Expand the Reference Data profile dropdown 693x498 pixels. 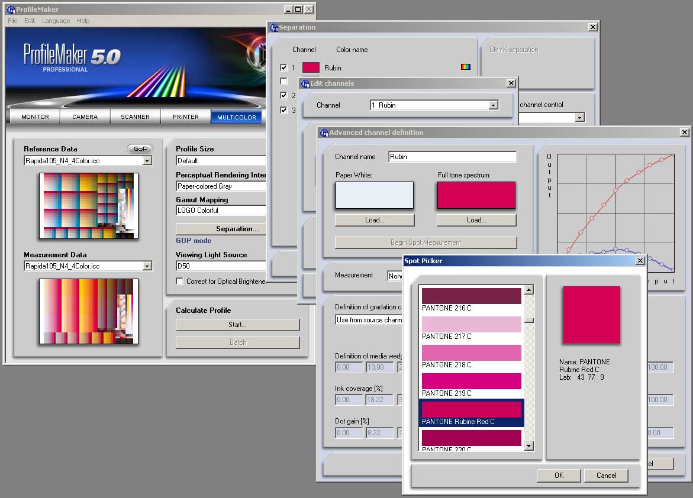tap(147, 161)
